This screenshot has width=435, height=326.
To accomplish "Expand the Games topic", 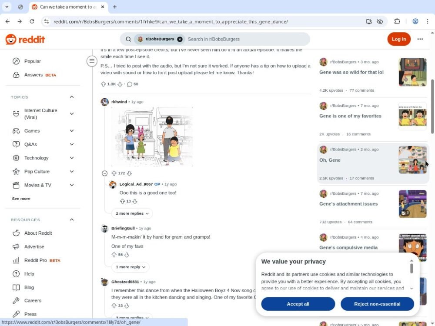I will [x=72, y=131].
